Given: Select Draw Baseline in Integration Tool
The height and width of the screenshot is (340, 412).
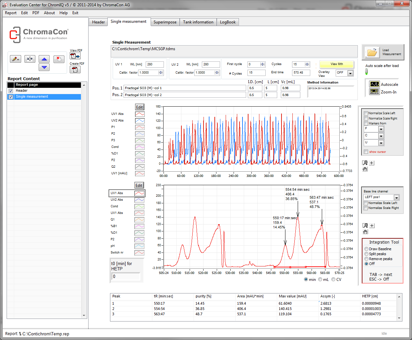Looking at the screenshot, I should click(x=366, y=249).
